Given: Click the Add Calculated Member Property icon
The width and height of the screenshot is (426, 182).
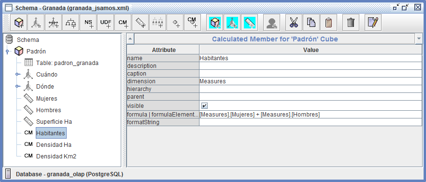Looking at the screenshot, I should coord(193,22).
